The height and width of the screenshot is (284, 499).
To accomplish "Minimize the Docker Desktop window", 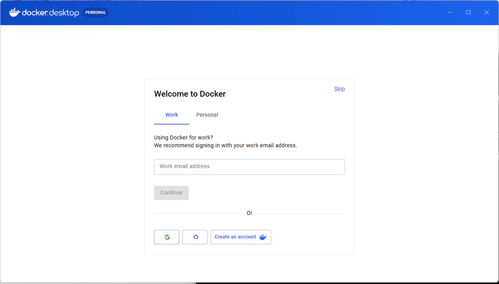I will [x=450, y=13].
